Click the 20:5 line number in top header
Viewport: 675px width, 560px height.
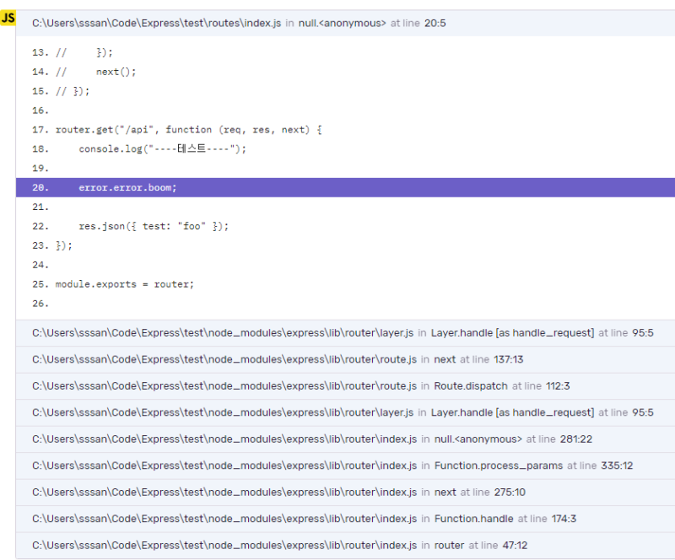(435, 24)
